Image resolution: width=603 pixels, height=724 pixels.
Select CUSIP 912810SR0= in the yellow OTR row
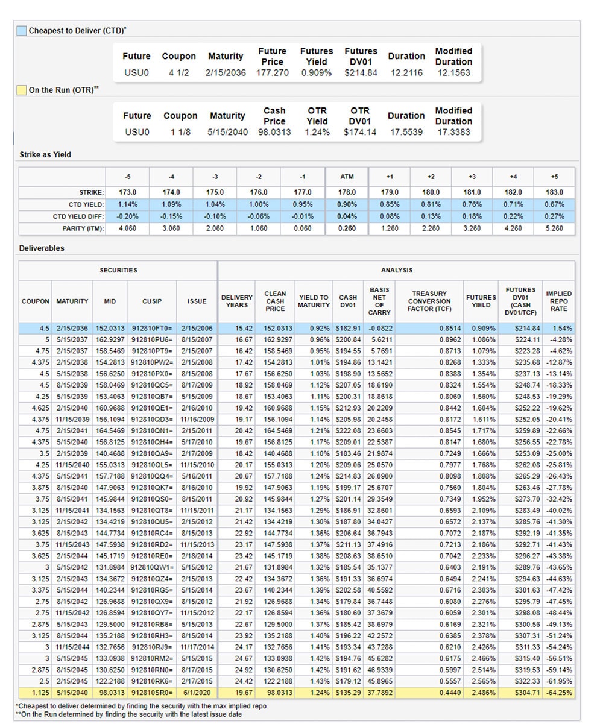click(152, 693)
